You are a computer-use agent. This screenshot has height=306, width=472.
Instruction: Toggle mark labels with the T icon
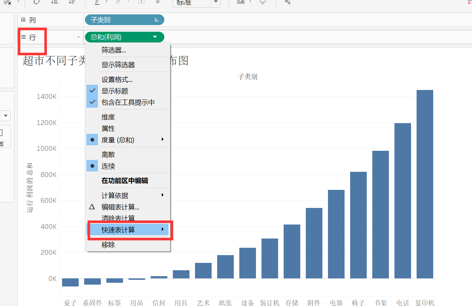[x=141, y=2]
